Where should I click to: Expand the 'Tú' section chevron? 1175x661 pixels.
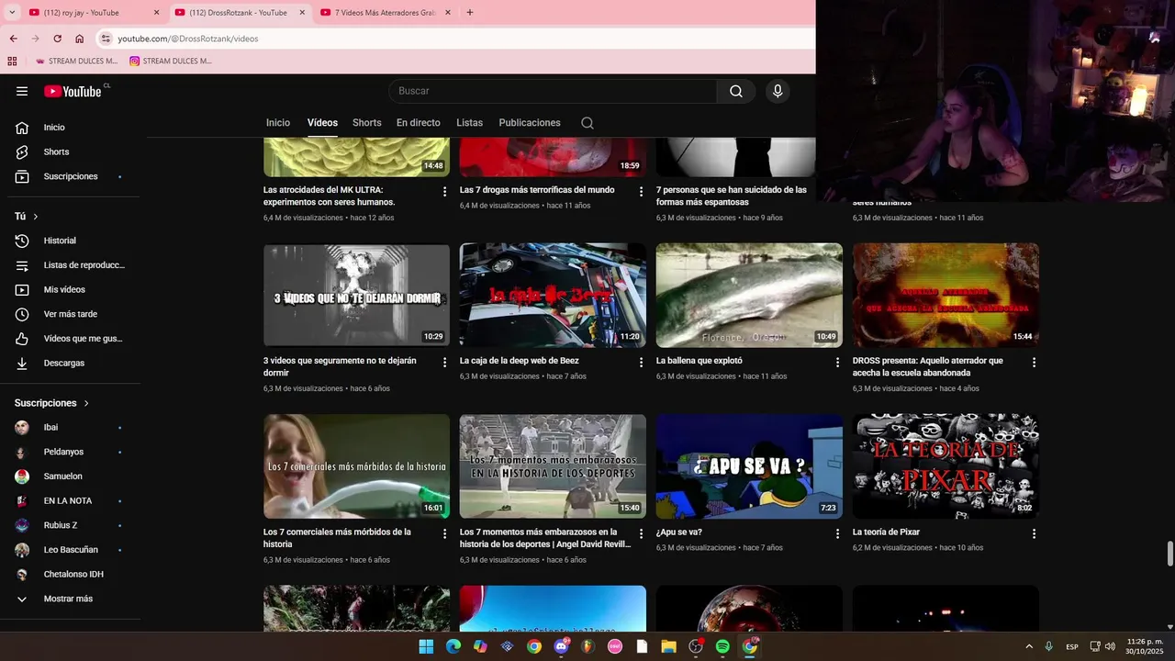(x=36, y=217)
